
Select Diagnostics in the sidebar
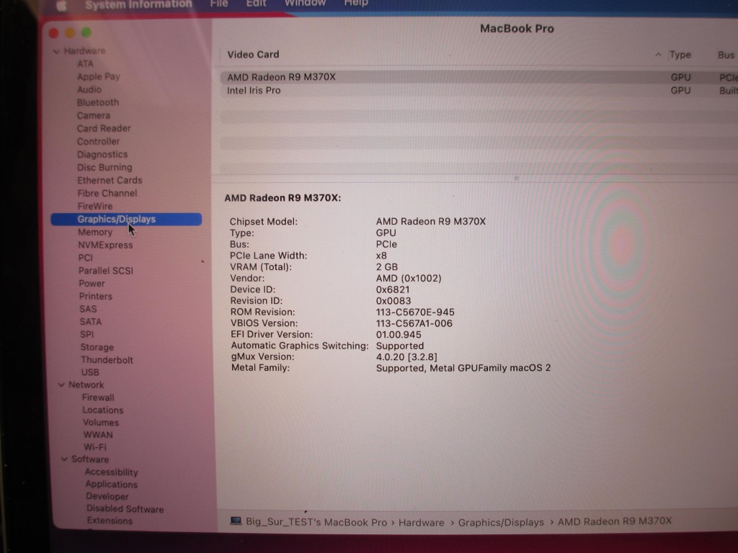pos(102,154)
